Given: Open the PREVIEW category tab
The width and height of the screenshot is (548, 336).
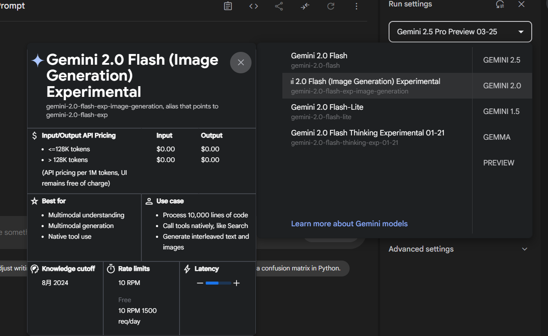Looking at the screenshot, I should click(x=499, y=163).
